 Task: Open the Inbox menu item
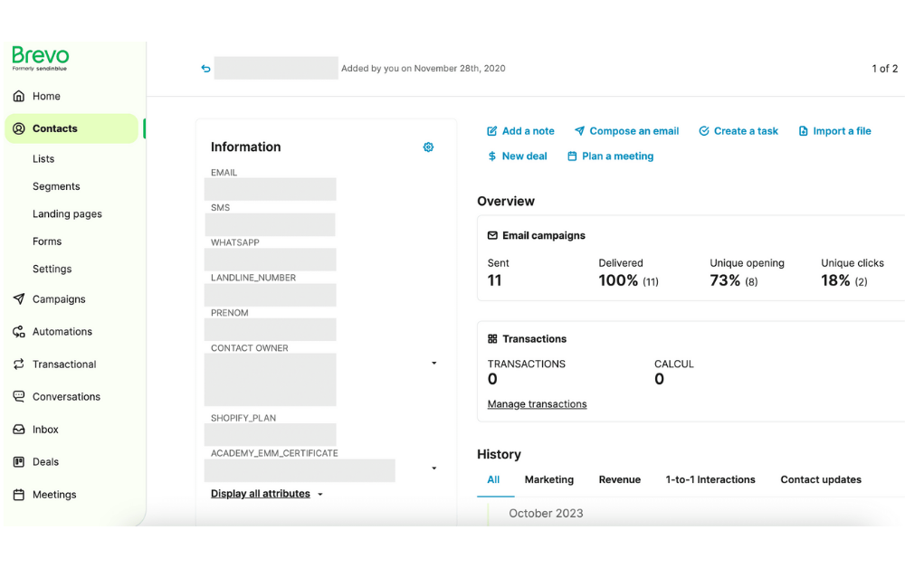click(45, 429)
